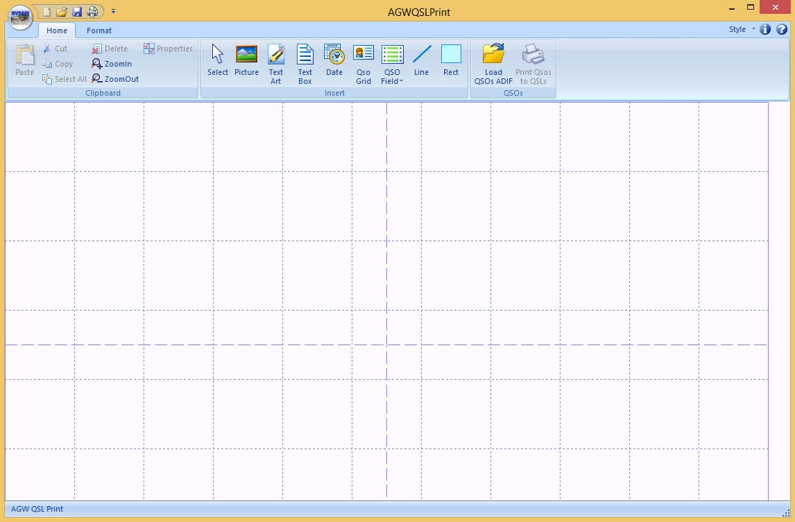The width and height of the screenshot is (795, 522).
Task: Switch to the Format tab
Action: click(99, 31)
